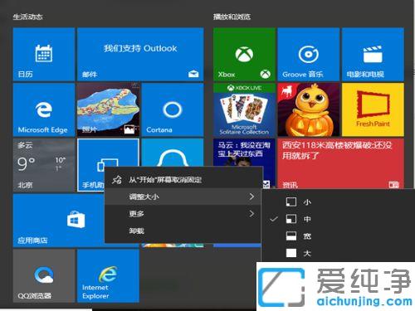The height and width of the screenshot is (311, 415).
Task: Click the large-size icon beside 大
Action: (291, 253)
